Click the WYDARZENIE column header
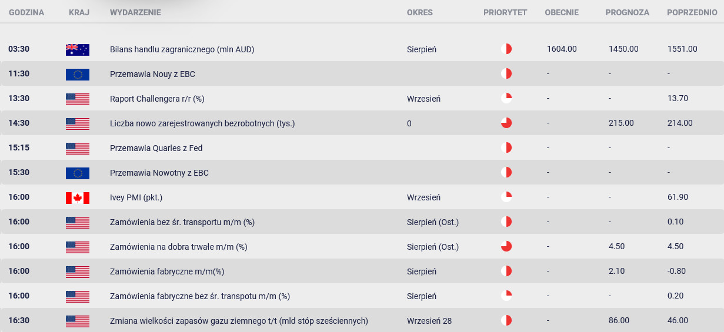Image resolution: width=724 pixels, height=332 pixels. coord(135,12)
